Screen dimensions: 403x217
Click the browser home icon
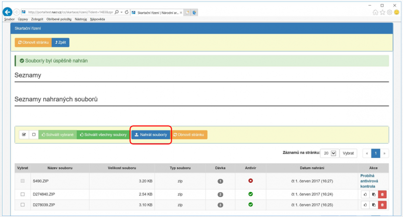tap(375, 12)
